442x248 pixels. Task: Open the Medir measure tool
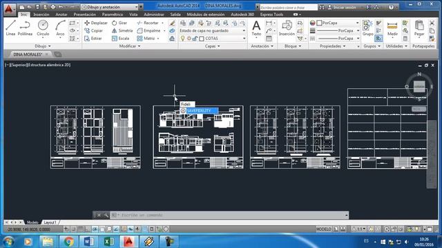point(392,28)
